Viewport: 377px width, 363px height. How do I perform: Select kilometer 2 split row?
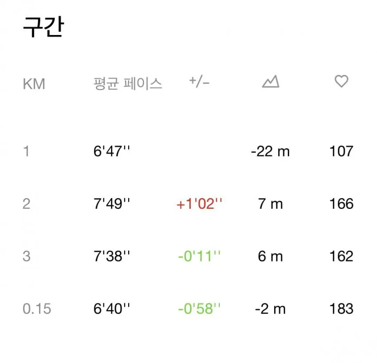click(188, 204)
